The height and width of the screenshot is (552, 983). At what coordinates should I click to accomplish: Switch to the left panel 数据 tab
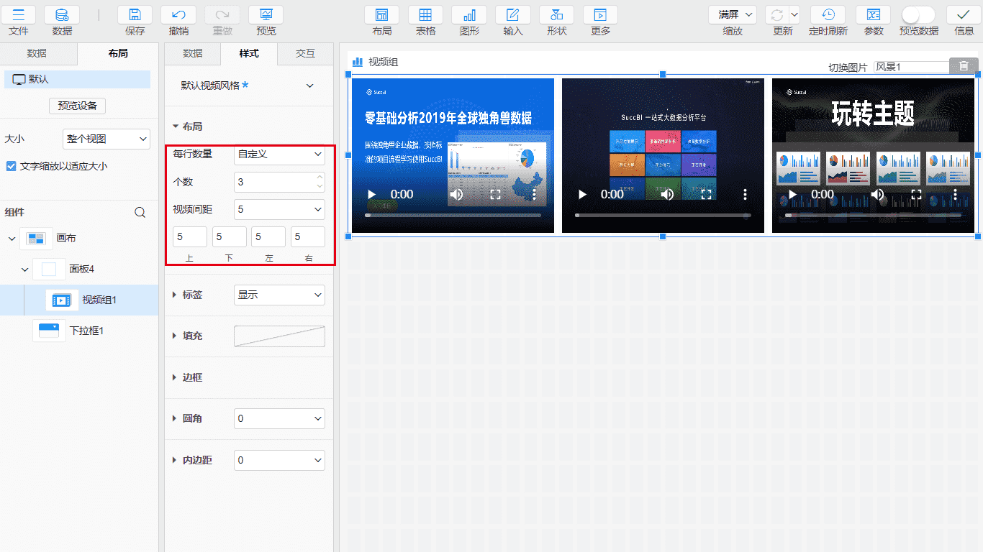[37, 54]
